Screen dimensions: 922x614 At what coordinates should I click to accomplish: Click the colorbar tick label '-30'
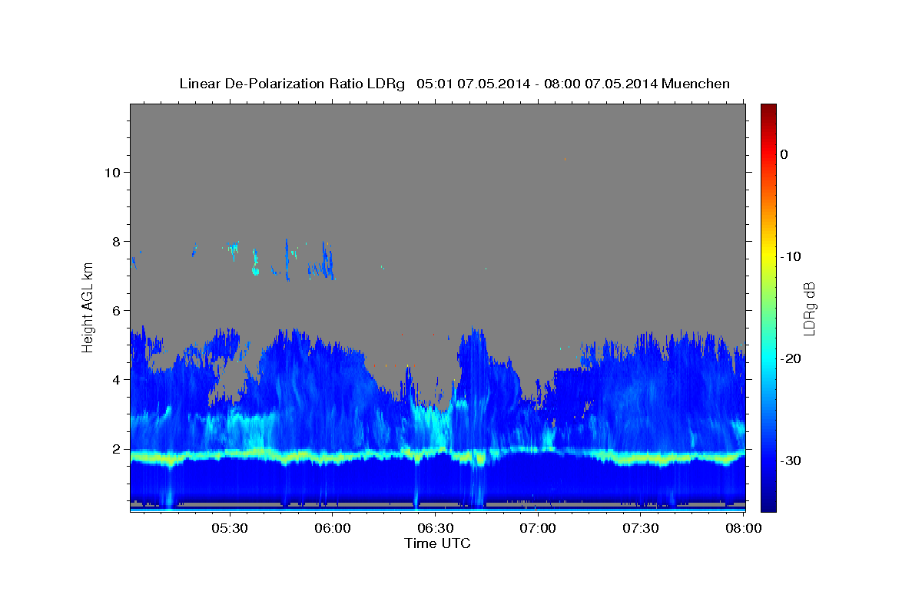791,460
